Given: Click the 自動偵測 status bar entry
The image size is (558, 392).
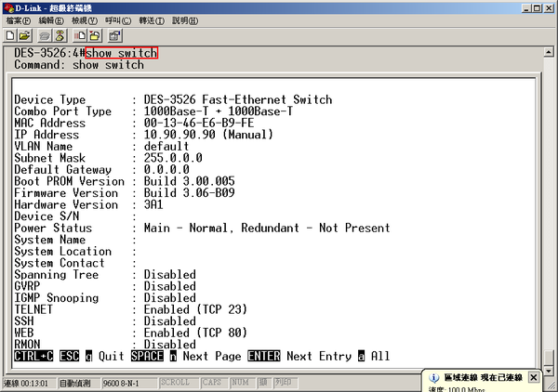Looking at the screenshot, I should click(74, 384).
